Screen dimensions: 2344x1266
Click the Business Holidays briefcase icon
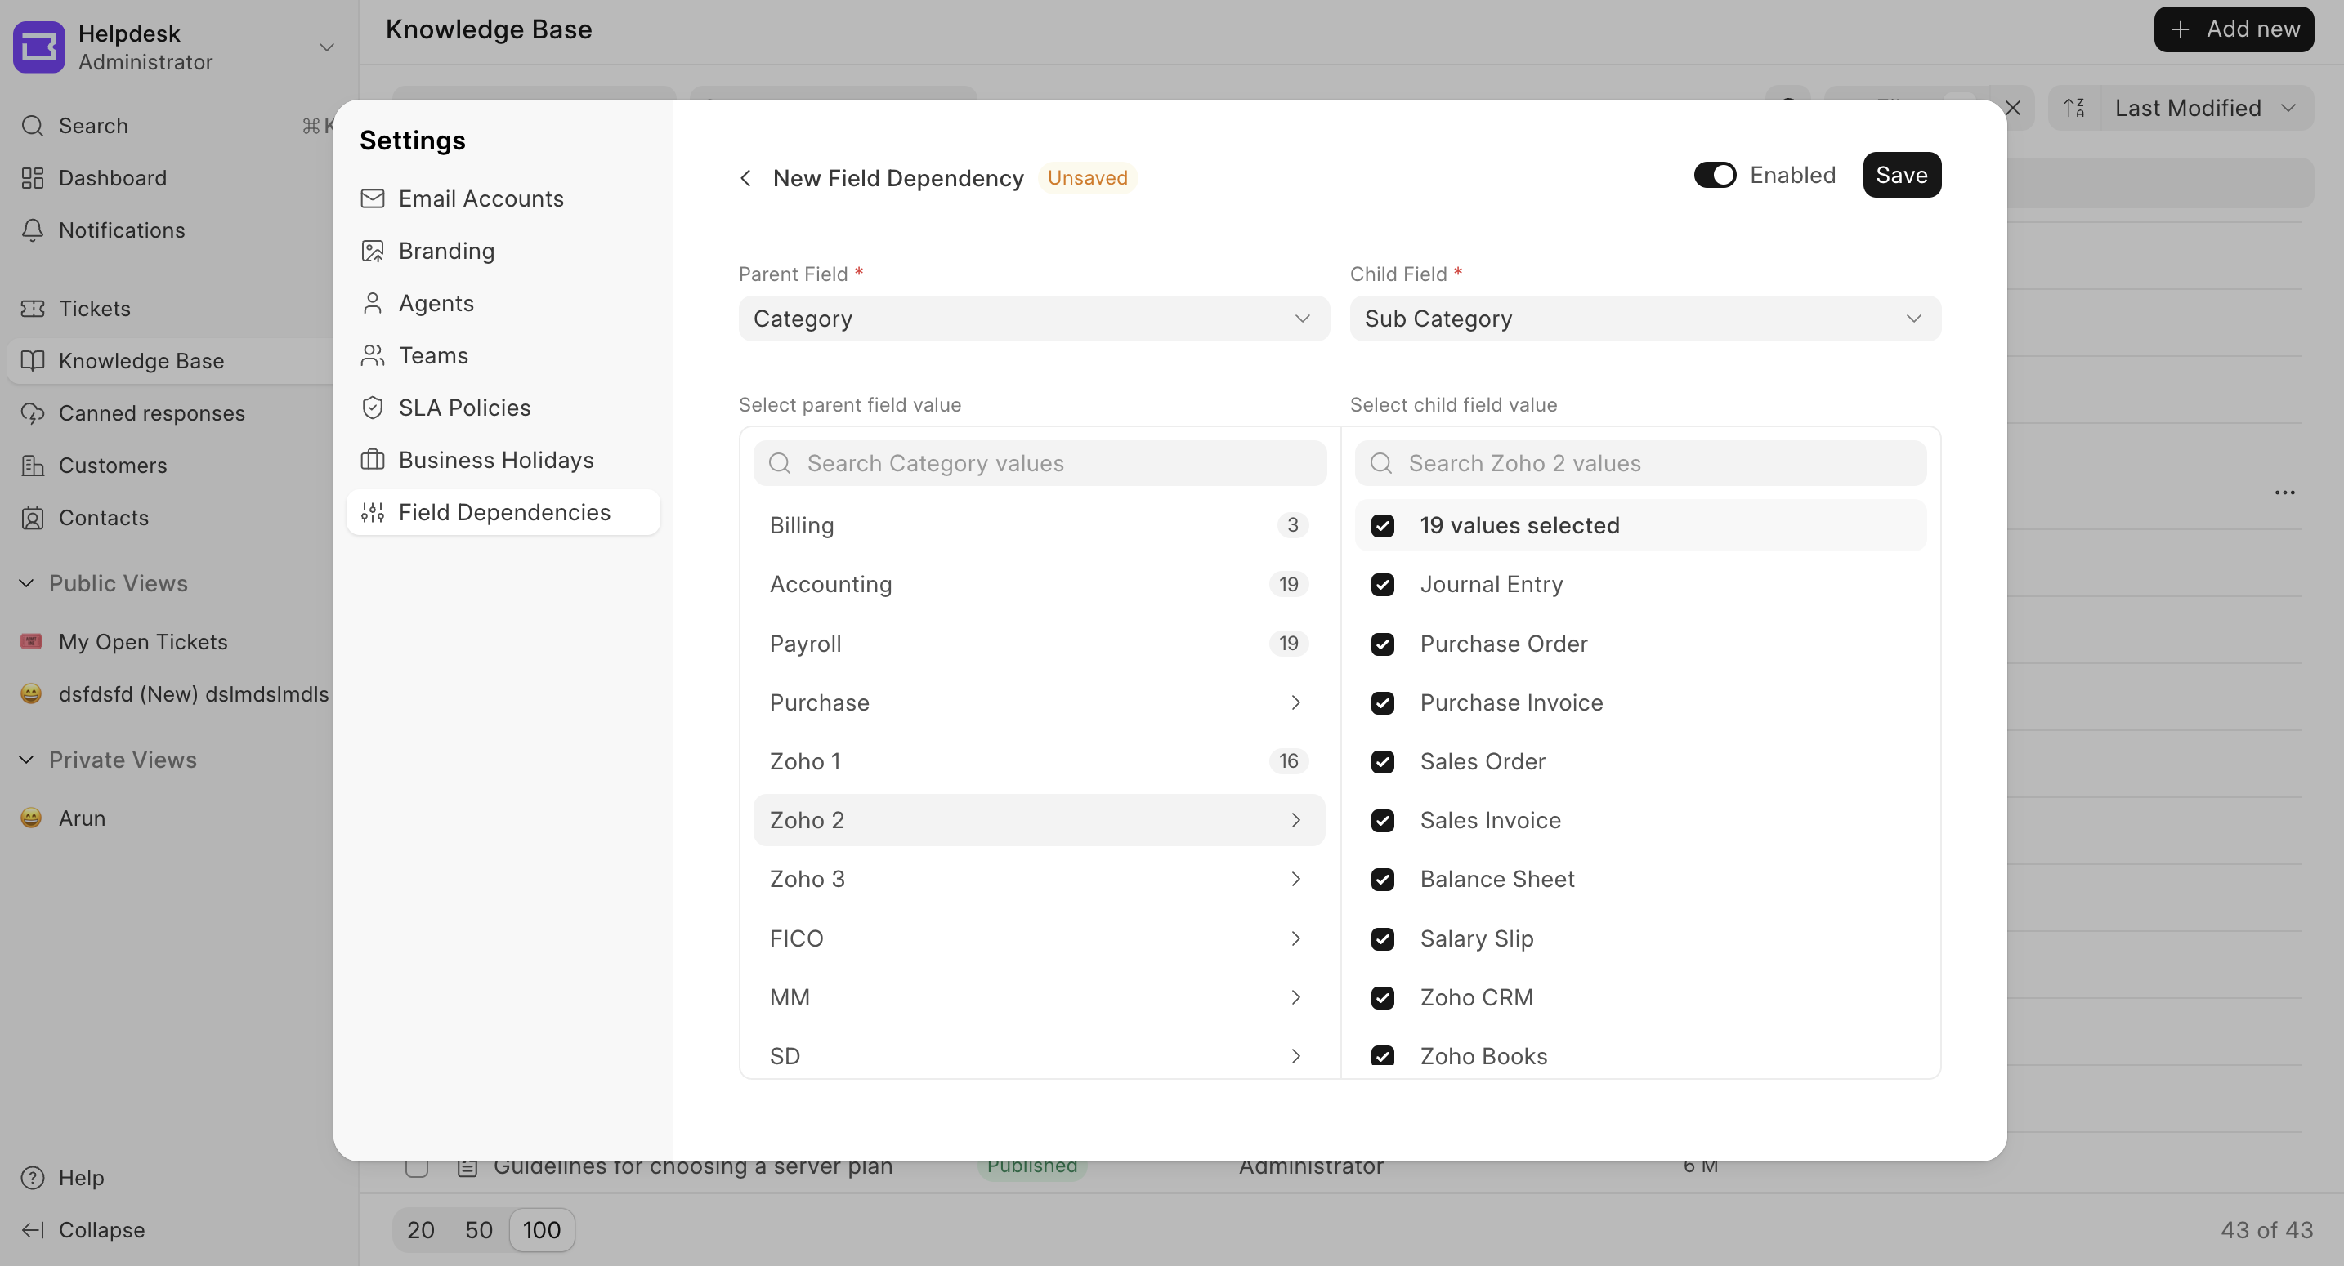click(x=372, y=460)
